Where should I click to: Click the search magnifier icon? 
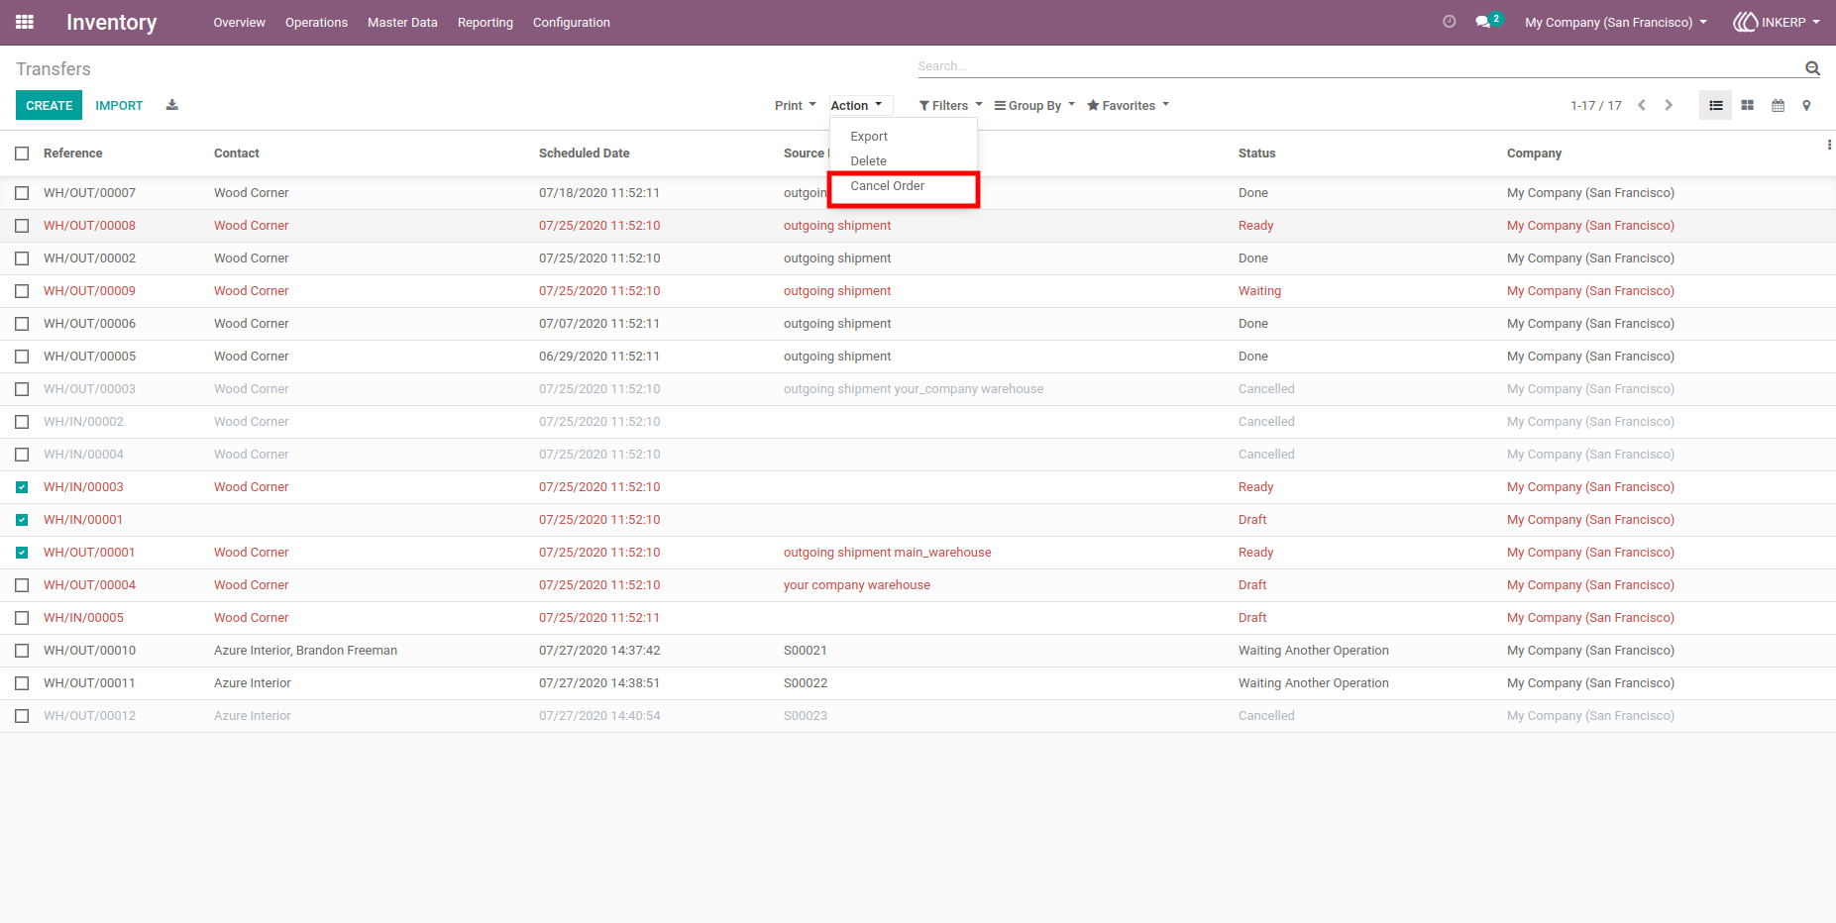pyautogui.click(x=1812, y=68)
